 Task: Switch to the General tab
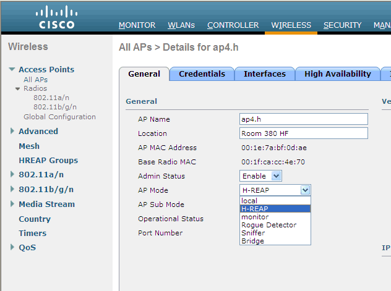(x=144, y=74)
